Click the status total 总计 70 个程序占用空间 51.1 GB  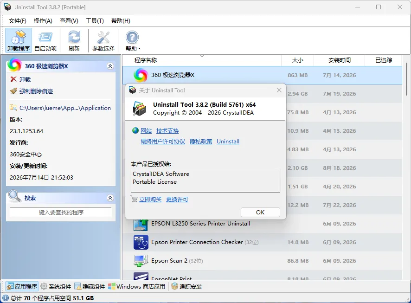tap(52, 298)
